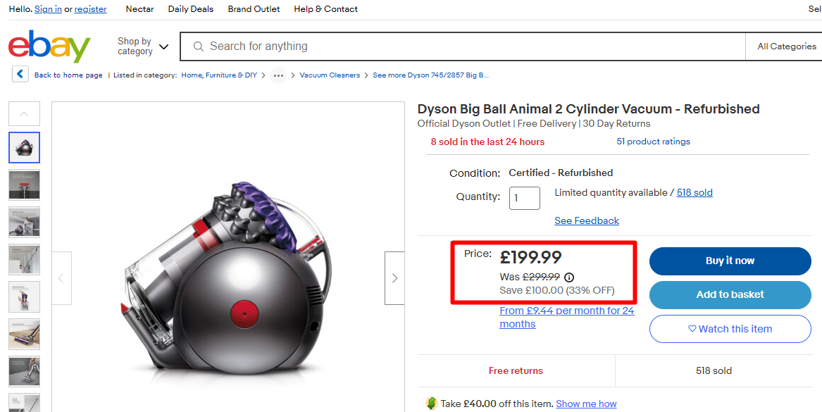
Task: Click the back arrow icon beside Back to home page
Action: click(20, 75)
